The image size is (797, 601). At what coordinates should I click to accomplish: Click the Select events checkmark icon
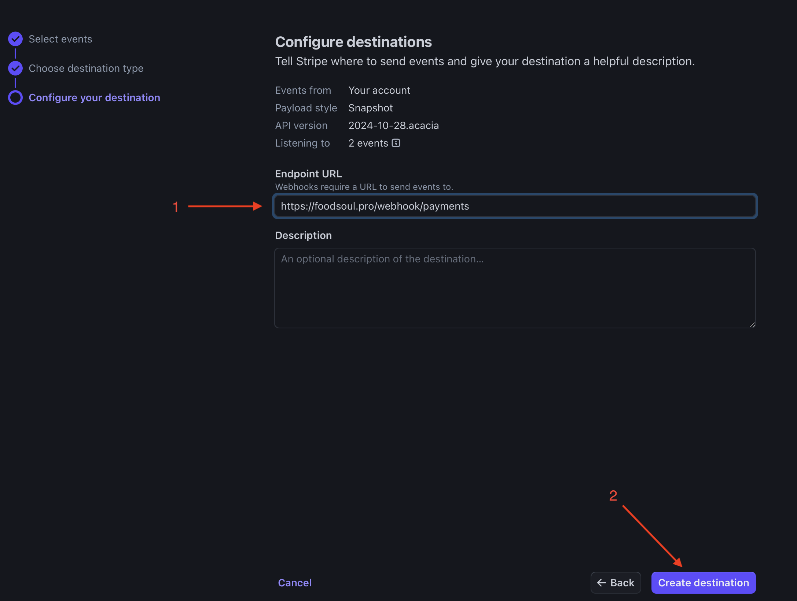tap(15, 39)
